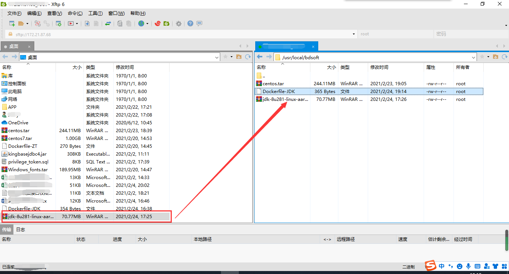This screenshot has width=509, height=274.
Task: Click the transfer arrows toolbar icon
Action: 108,23
